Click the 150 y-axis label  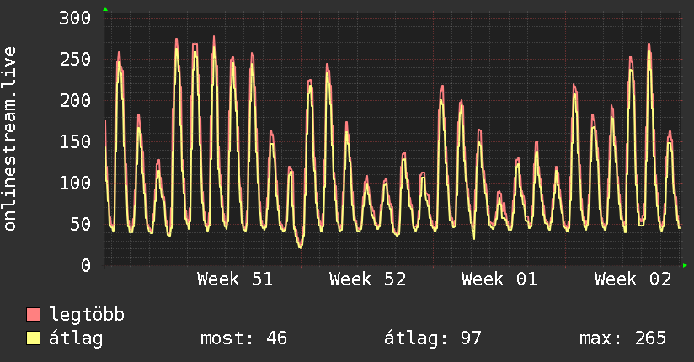[x=75, y=141]
